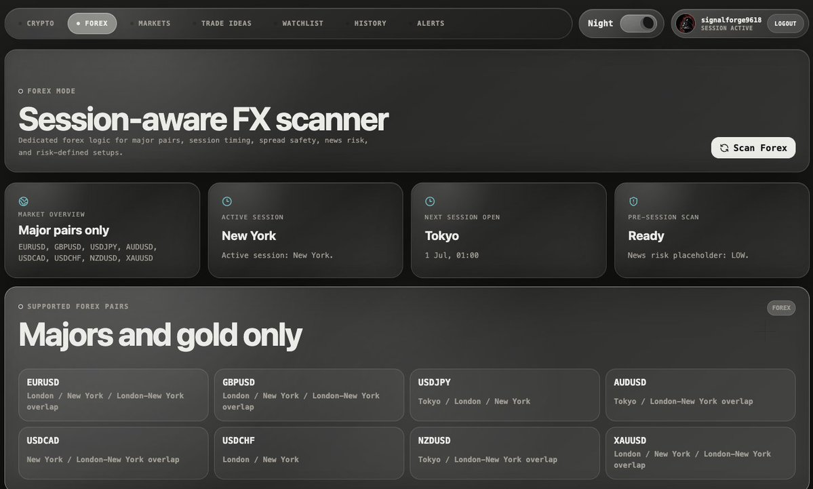This screenshot has height=489, width=813.
Task: Click the 'London / New York' USDCHF sessions text
Action: [x=261, y=459]
